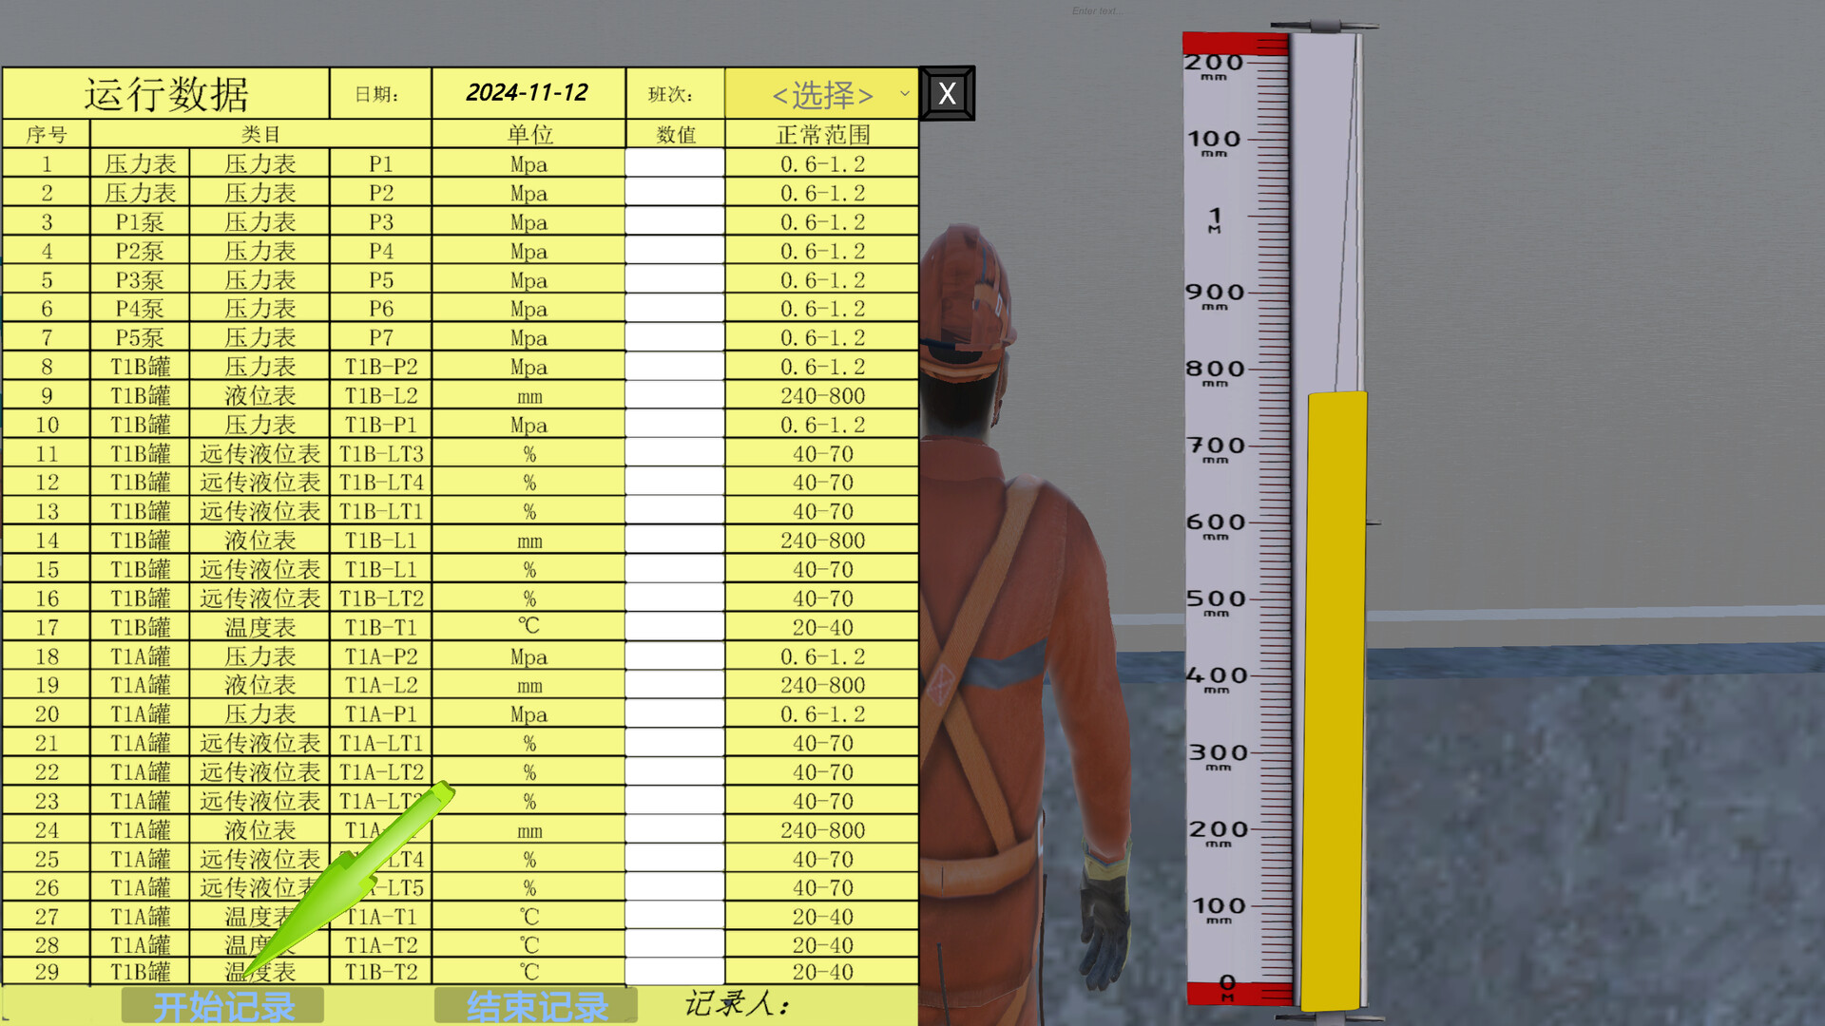Screen dimensions: 1825x1026
Task: Click the 开始记录 start recording button
Action: click(222, 1005)
